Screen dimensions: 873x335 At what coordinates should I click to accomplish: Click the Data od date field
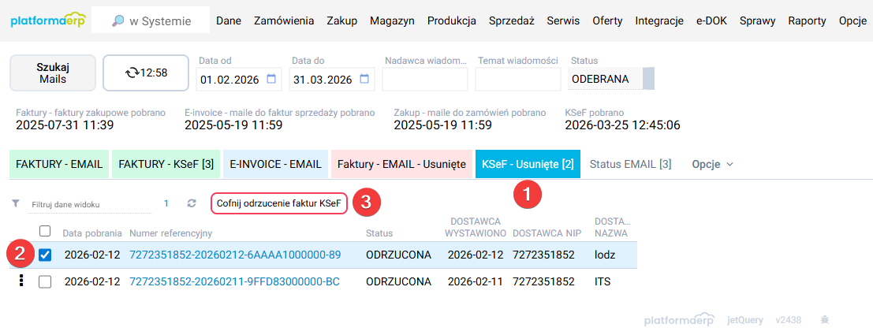click(x=237, y=79)
